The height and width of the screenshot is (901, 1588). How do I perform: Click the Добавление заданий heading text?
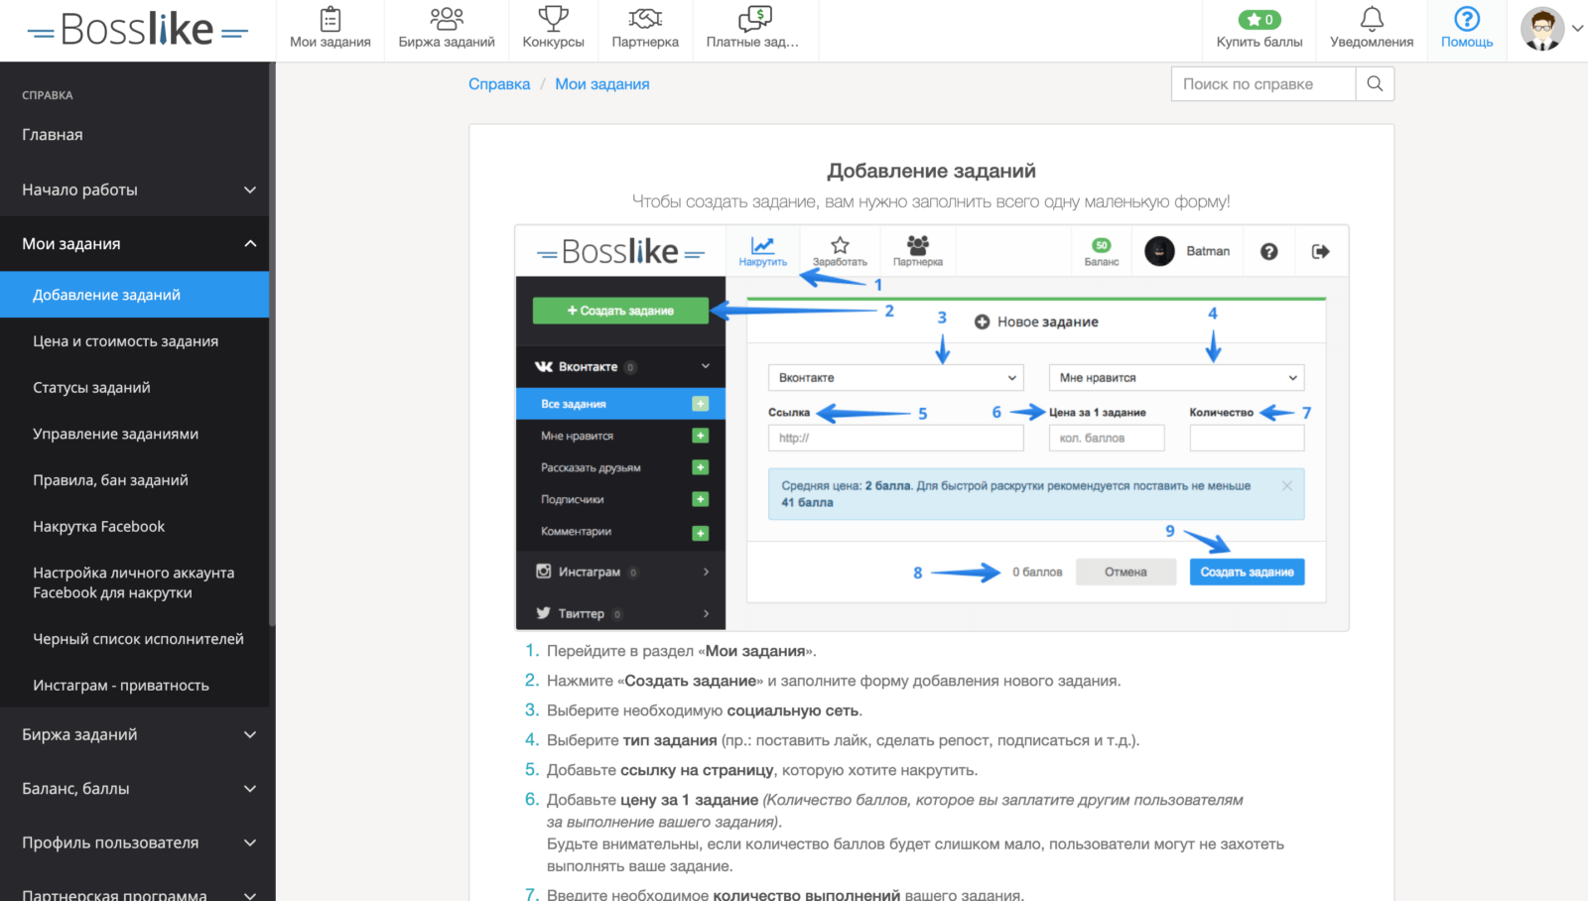931,171
